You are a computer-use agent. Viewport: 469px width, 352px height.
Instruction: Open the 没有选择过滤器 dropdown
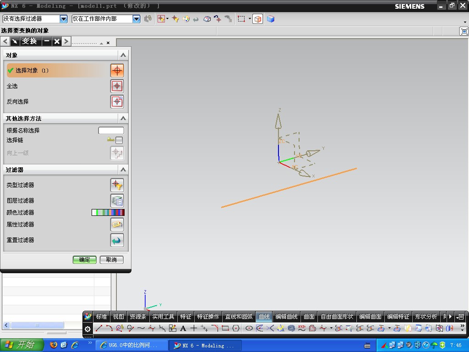click(x=64, y=19)
